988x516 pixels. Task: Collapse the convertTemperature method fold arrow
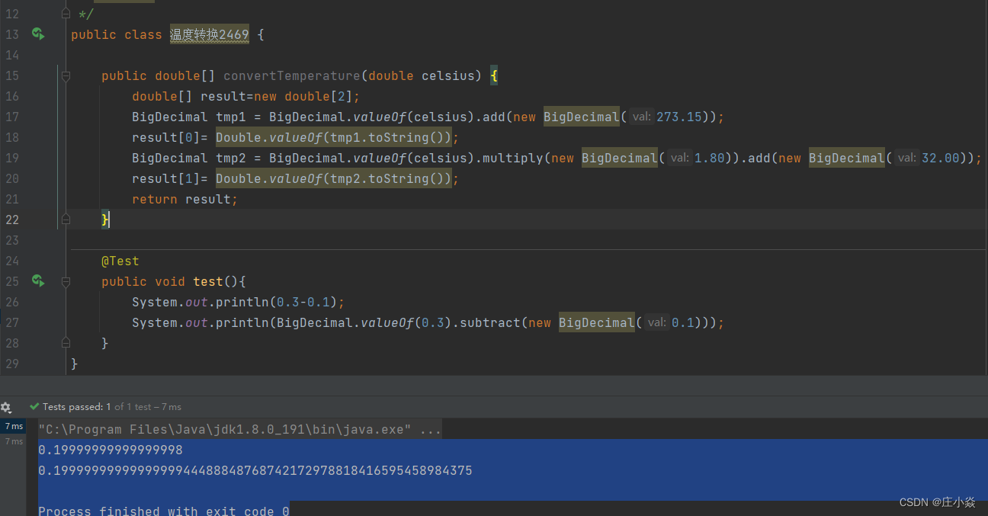(66, 75)
